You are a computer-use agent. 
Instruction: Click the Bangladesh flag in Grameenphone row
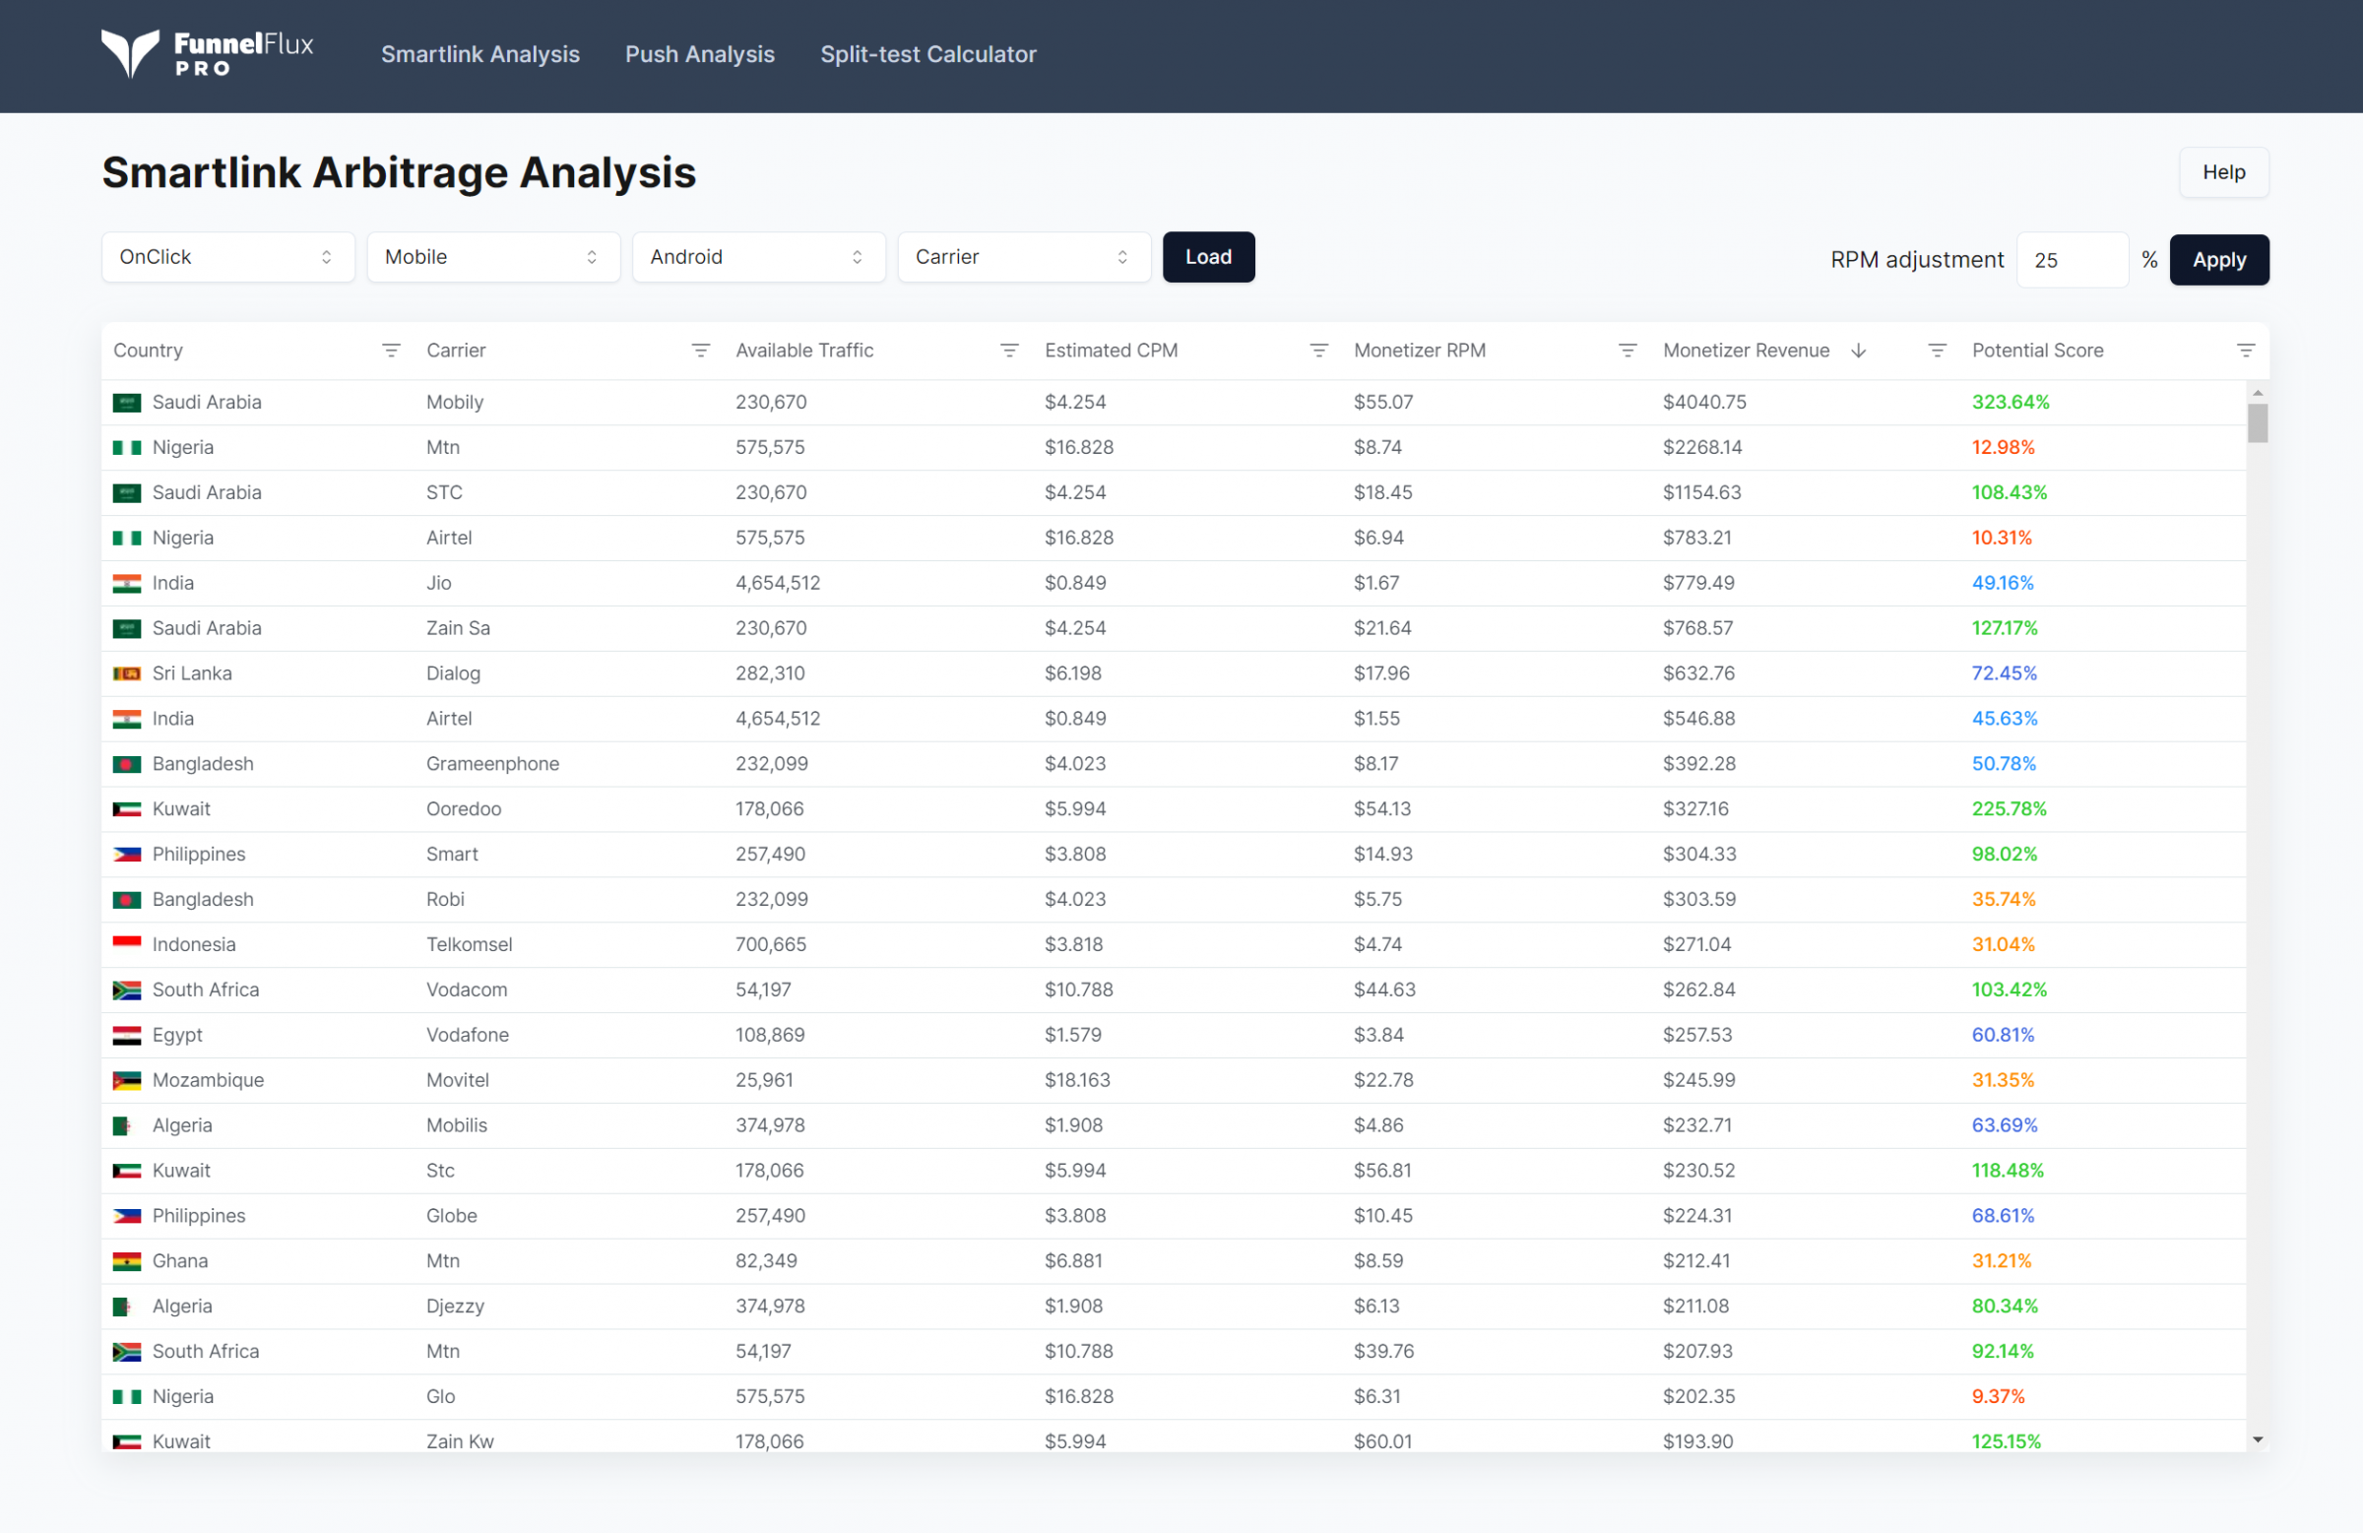[126, 764]
